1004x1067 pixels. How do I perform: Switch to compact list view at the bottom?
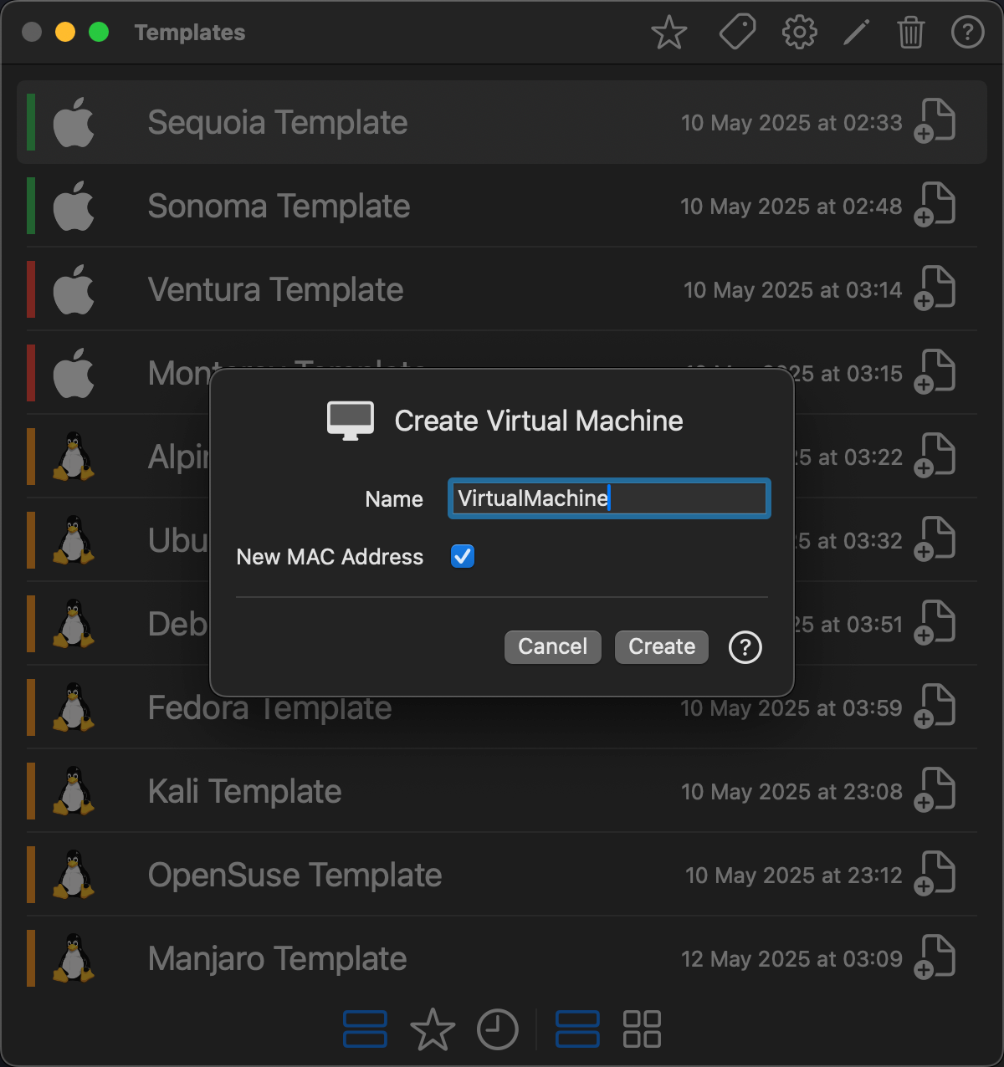(576, 1029)
